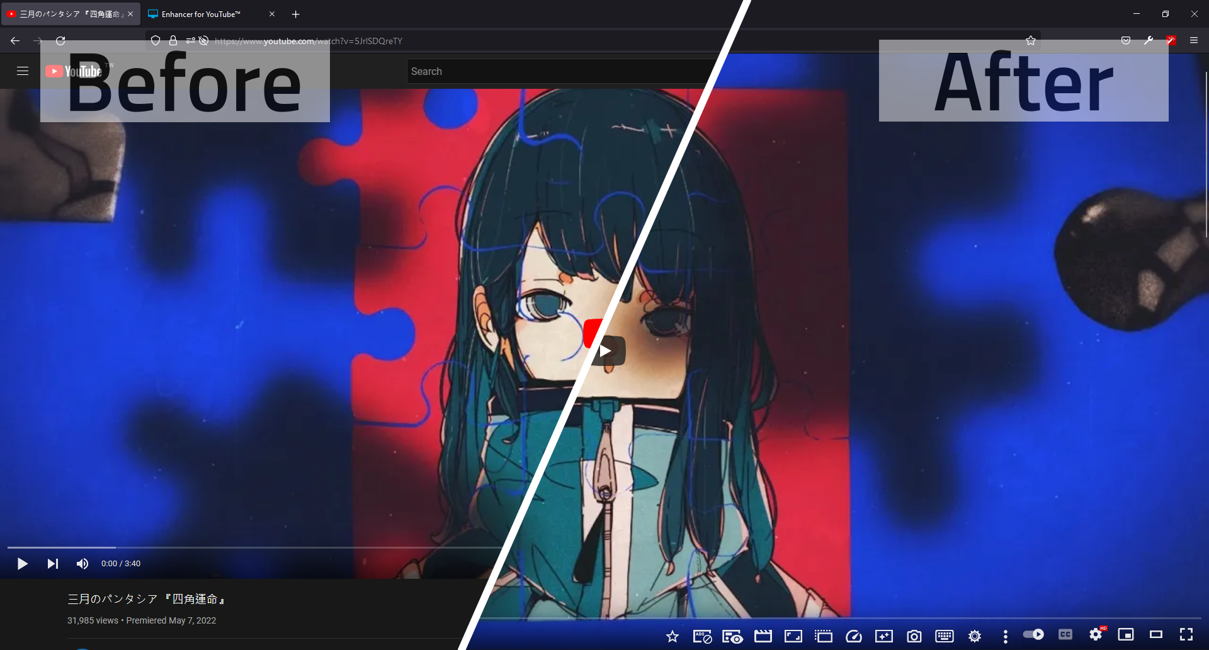Toggle the Enhancer on/off switch
This screenshot has height=650, width=1209.
point(1035,635)
